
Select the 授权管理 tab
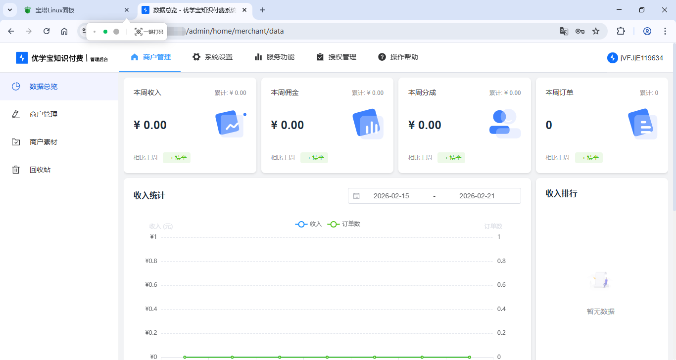point(336,57)
